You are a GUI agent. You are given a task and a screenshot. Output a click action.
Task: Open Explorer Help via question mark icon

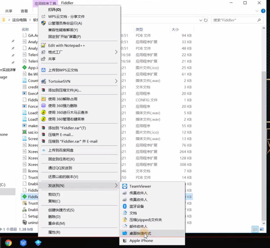(263, 11)
